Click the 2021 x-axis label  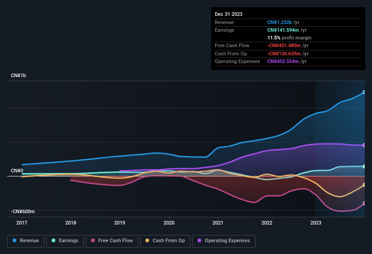pyautogui.click(x=218, y=223)
